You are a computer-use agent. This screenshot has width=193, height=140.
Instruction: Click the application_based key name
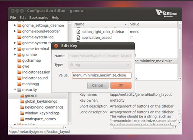click(96, 38)
